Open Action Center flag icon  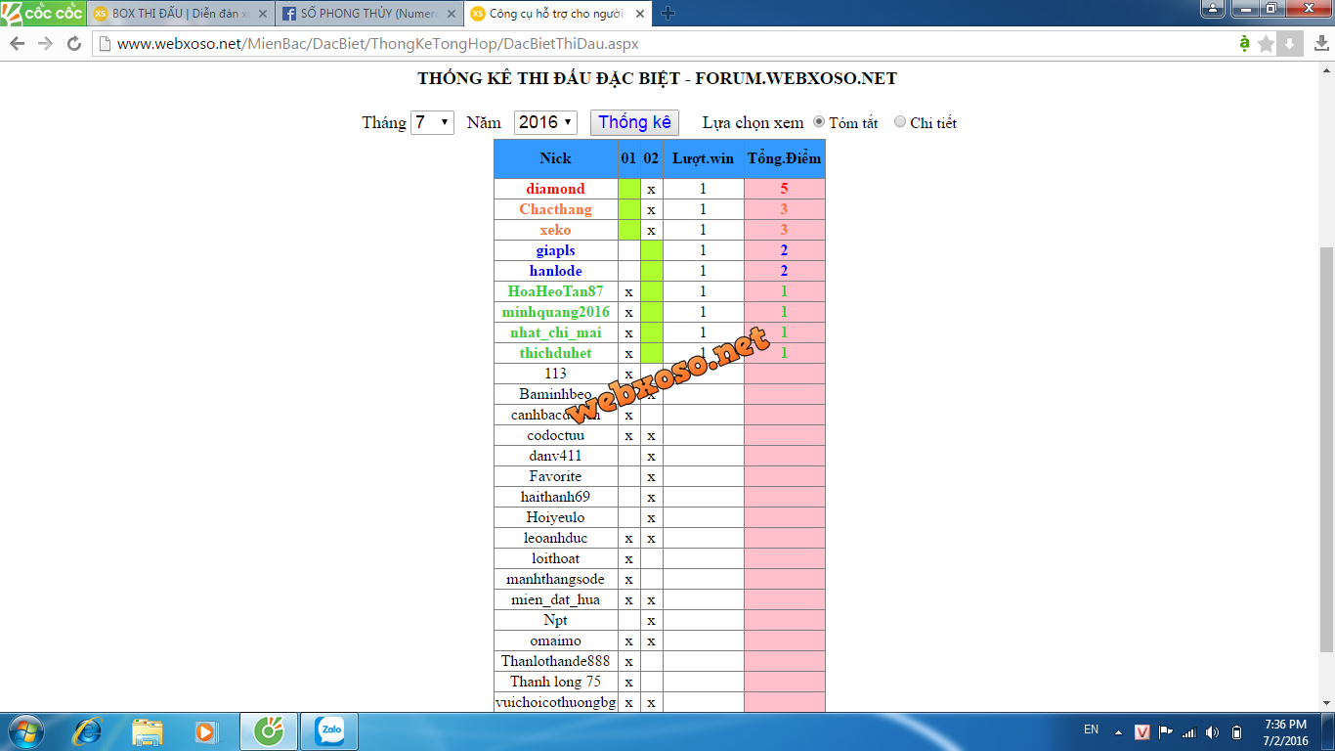(x=1166, y=731)
